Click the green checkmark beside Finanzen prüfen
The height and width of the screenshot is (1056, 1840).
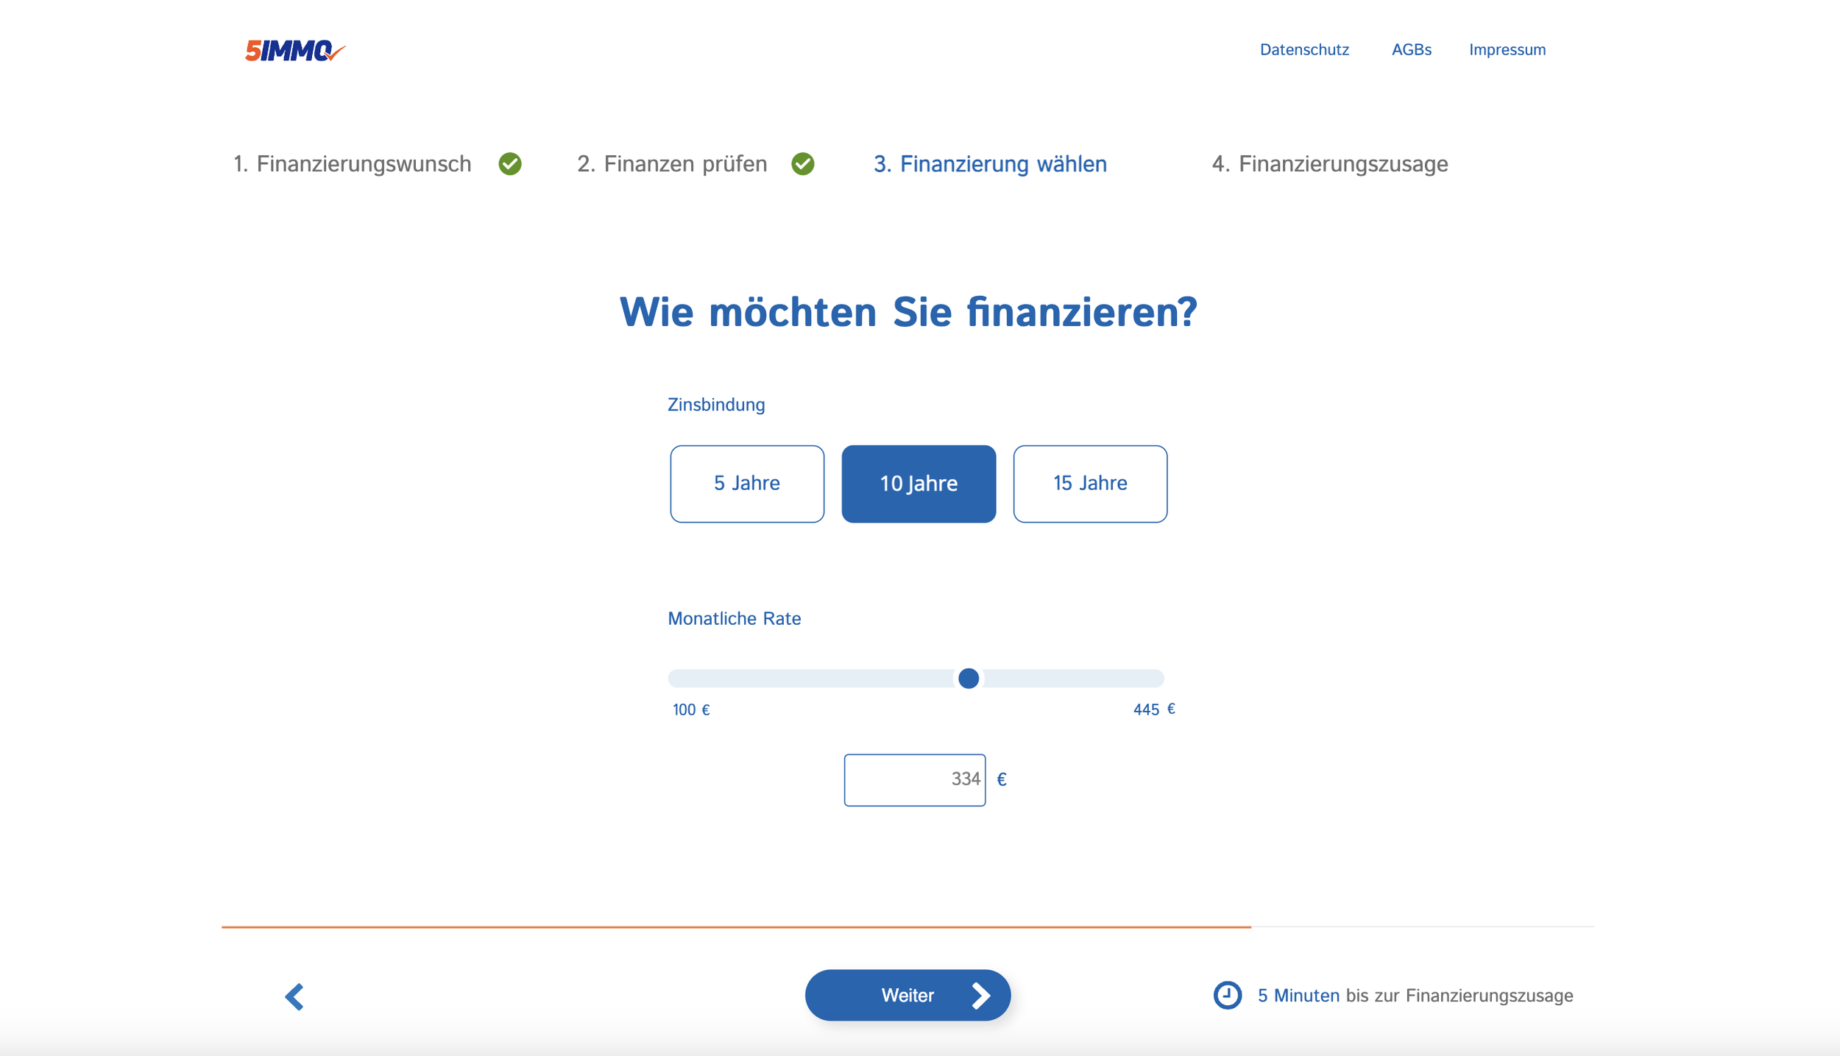tap(802, 163)
